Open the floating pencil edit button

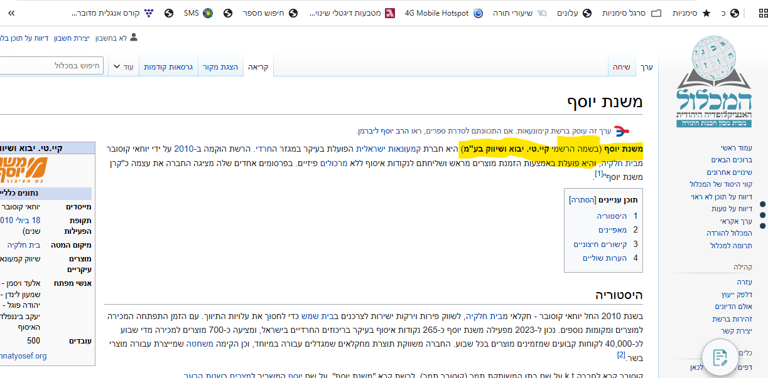point(720,357)
